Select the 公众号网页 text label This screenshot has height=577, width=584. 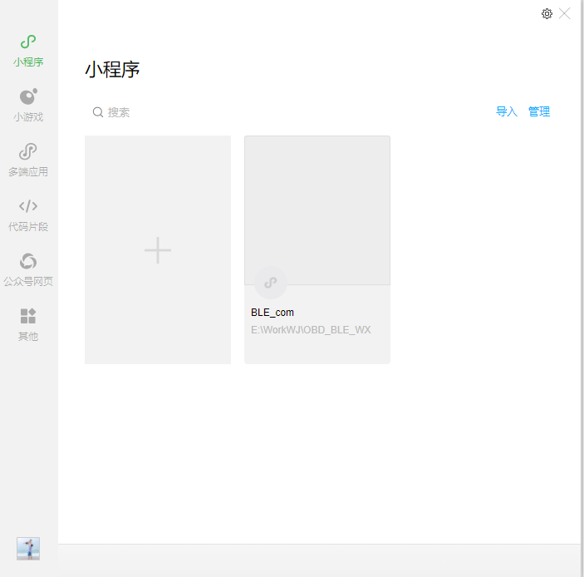28,282
